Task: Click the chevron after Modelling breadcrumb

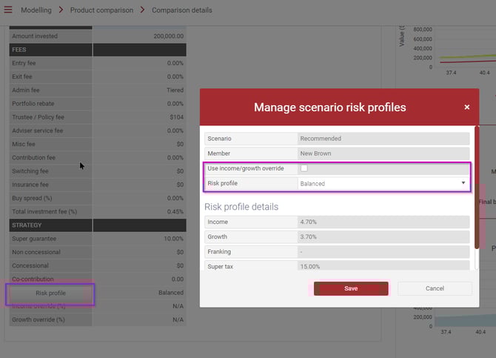Action: point(61,10)
